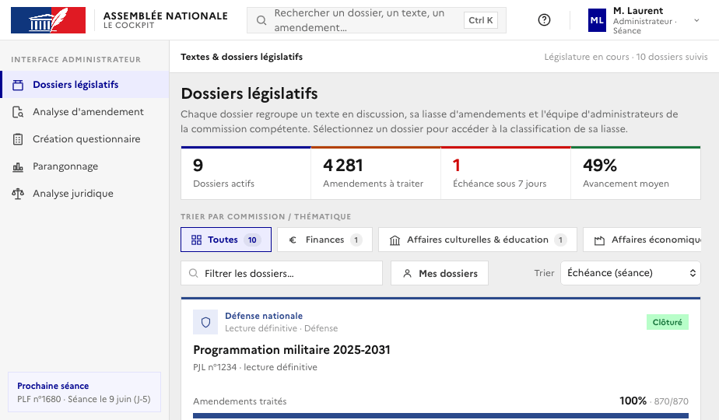Open the Échéance (séance) sort dropdown
The height and width of the screenshot is (420, 719).
click(x=630, y=273)
